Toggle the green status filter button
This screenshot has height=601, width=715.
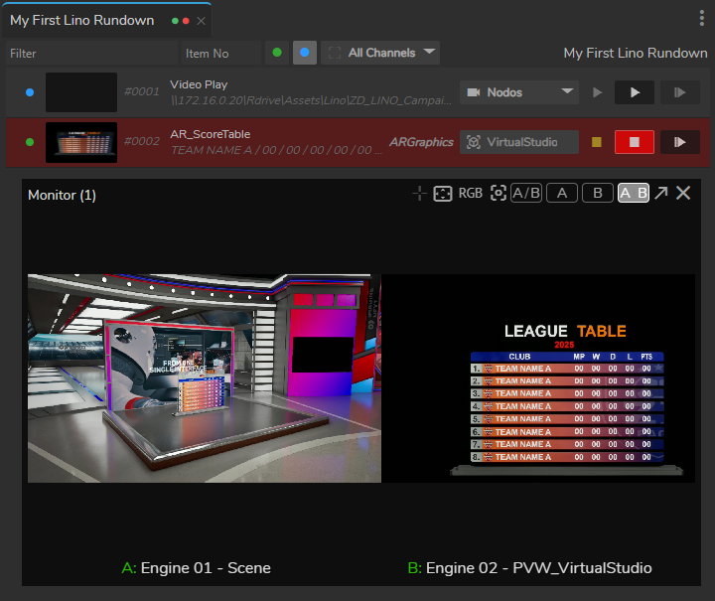tap(277, 53)
